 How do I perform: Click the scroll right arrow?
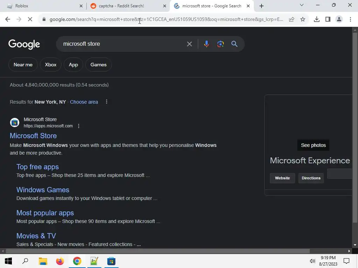(349, 251)
